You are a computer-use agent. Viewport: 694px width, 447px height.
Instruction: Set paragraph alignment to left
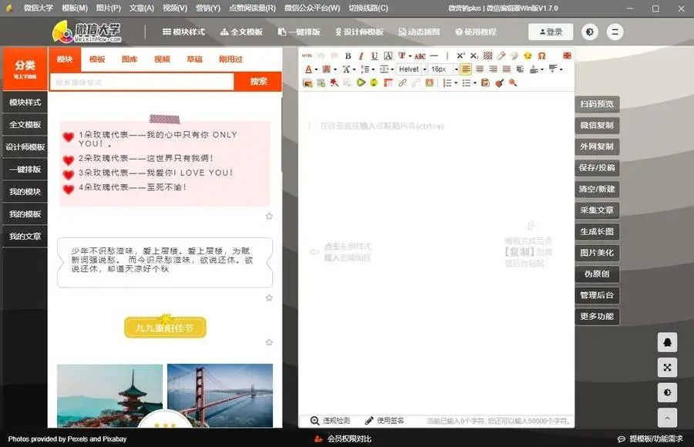(x=466, y=69)
